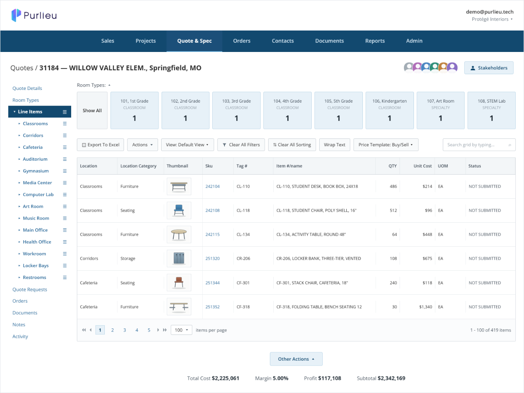Open the Admin navigation tab
524x393 pixels.
414,41
